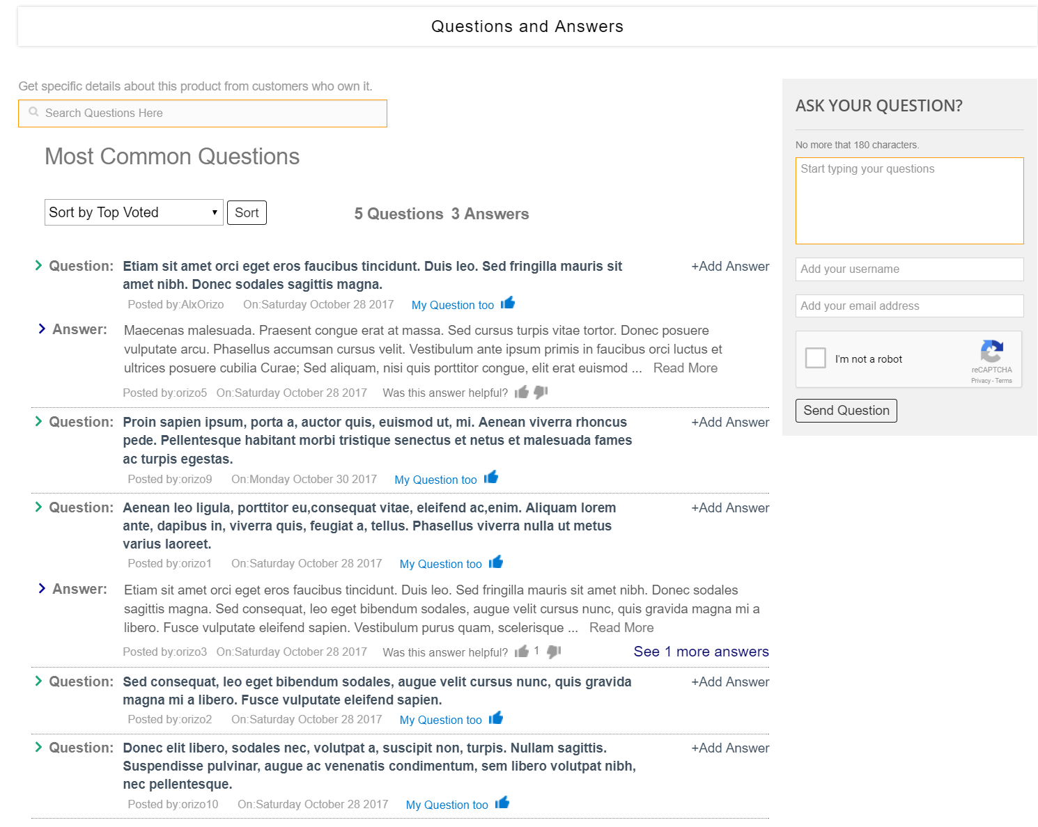Image resolution: width=1038 pixels, height=827 pixels.
Task: Click thumbs-down icon on orizo3's answer
Action: (x=554, y=652)
